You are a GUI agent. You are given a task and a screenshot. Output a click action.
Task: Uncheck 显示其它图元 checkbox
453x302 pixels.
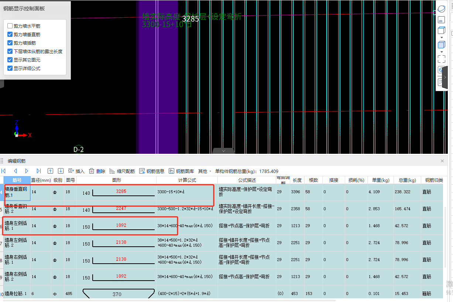10,60
